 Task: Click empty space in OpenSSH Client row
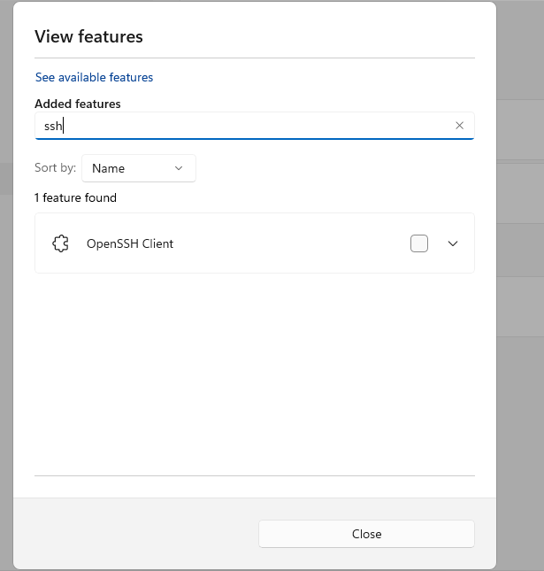pos(292,243)
